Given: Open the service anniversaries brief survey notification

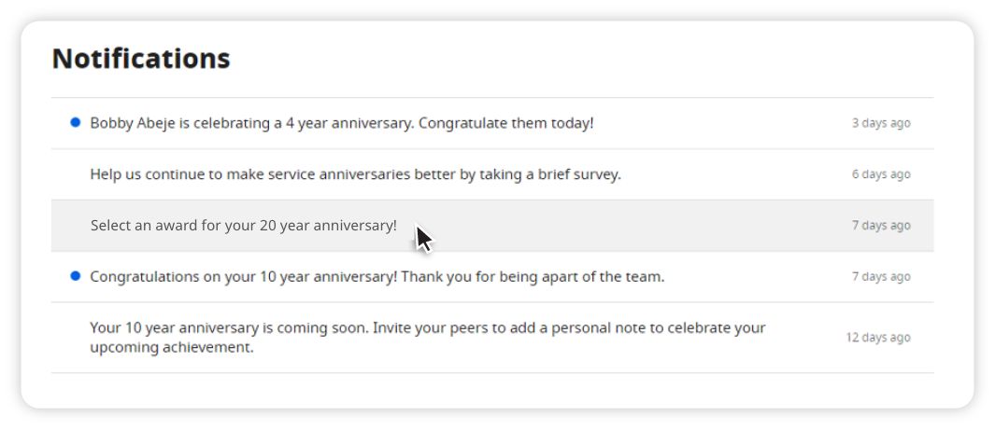Looking at the screenshot, I should pyautogui.click(x=492, y=174).
